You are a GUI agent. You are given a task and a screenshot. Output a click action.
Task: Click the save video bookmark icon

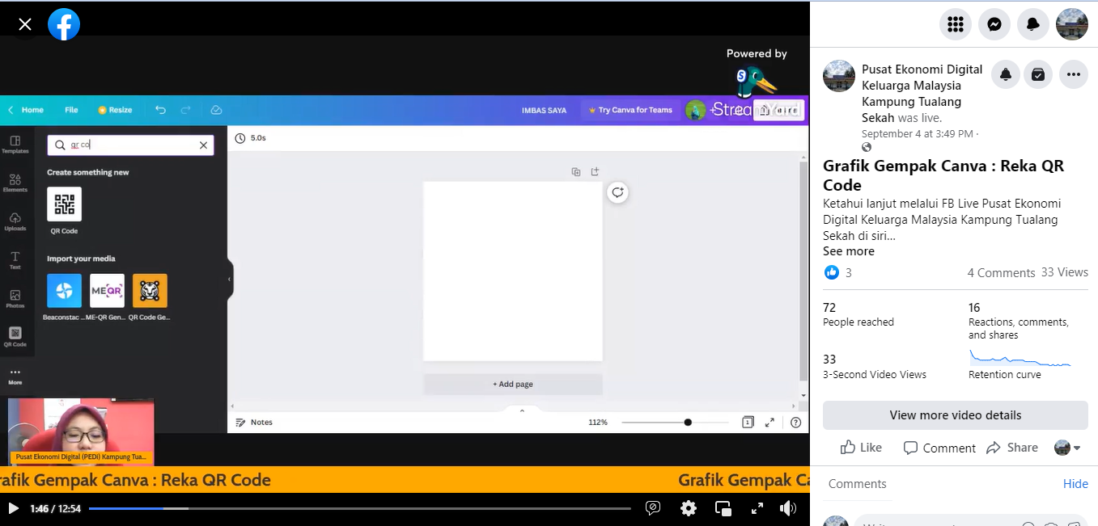pos(1038,74)
